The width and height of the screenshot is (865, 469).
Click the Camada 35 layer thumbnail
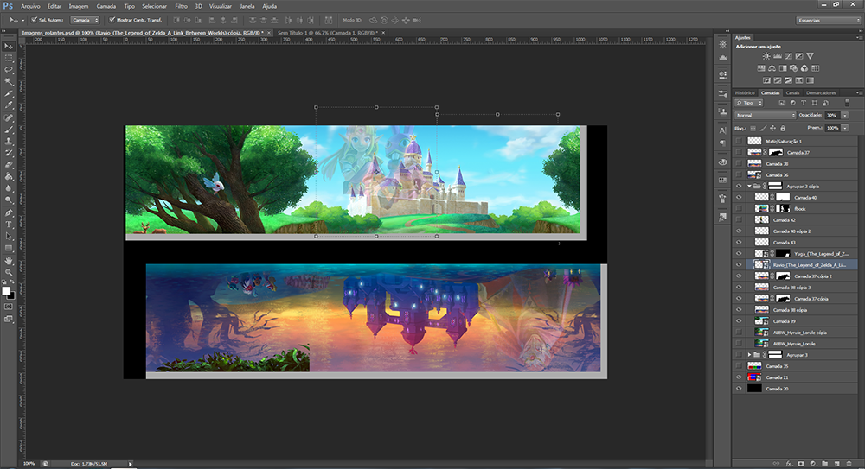pyautogui.click(x=754, y=366)
